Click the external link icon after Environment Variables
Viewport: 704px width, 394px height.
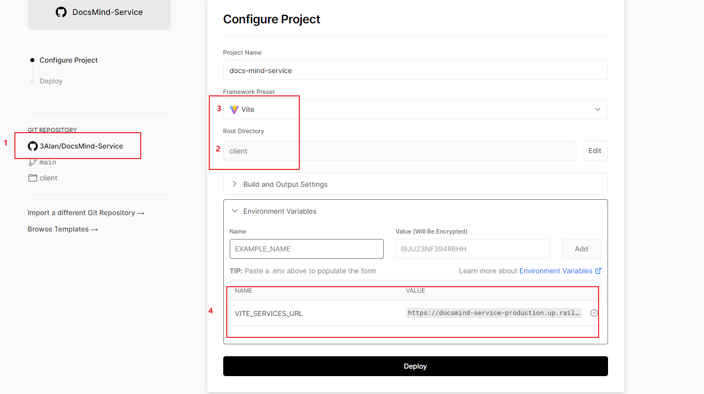[x=598, y=271]
